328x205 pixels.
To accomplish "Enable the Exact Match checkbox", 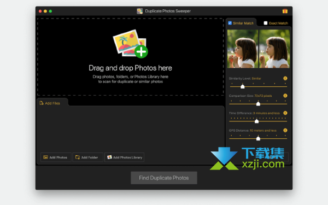I will pyautogui.click(x=266, y=23).
